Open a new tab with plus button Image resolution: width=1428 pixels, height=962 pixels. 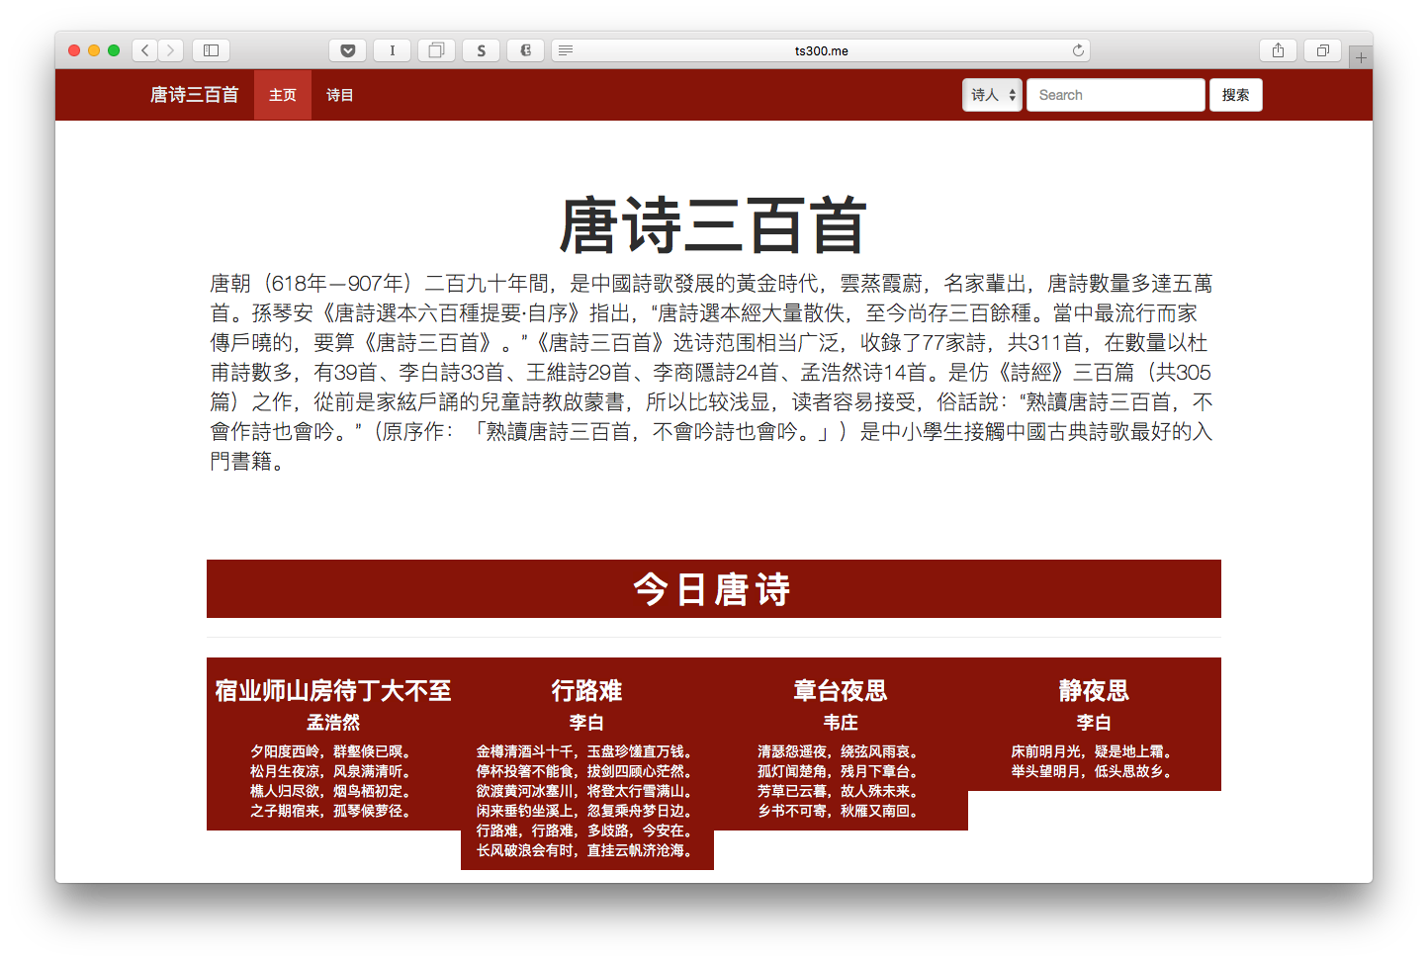[1361, 57]
